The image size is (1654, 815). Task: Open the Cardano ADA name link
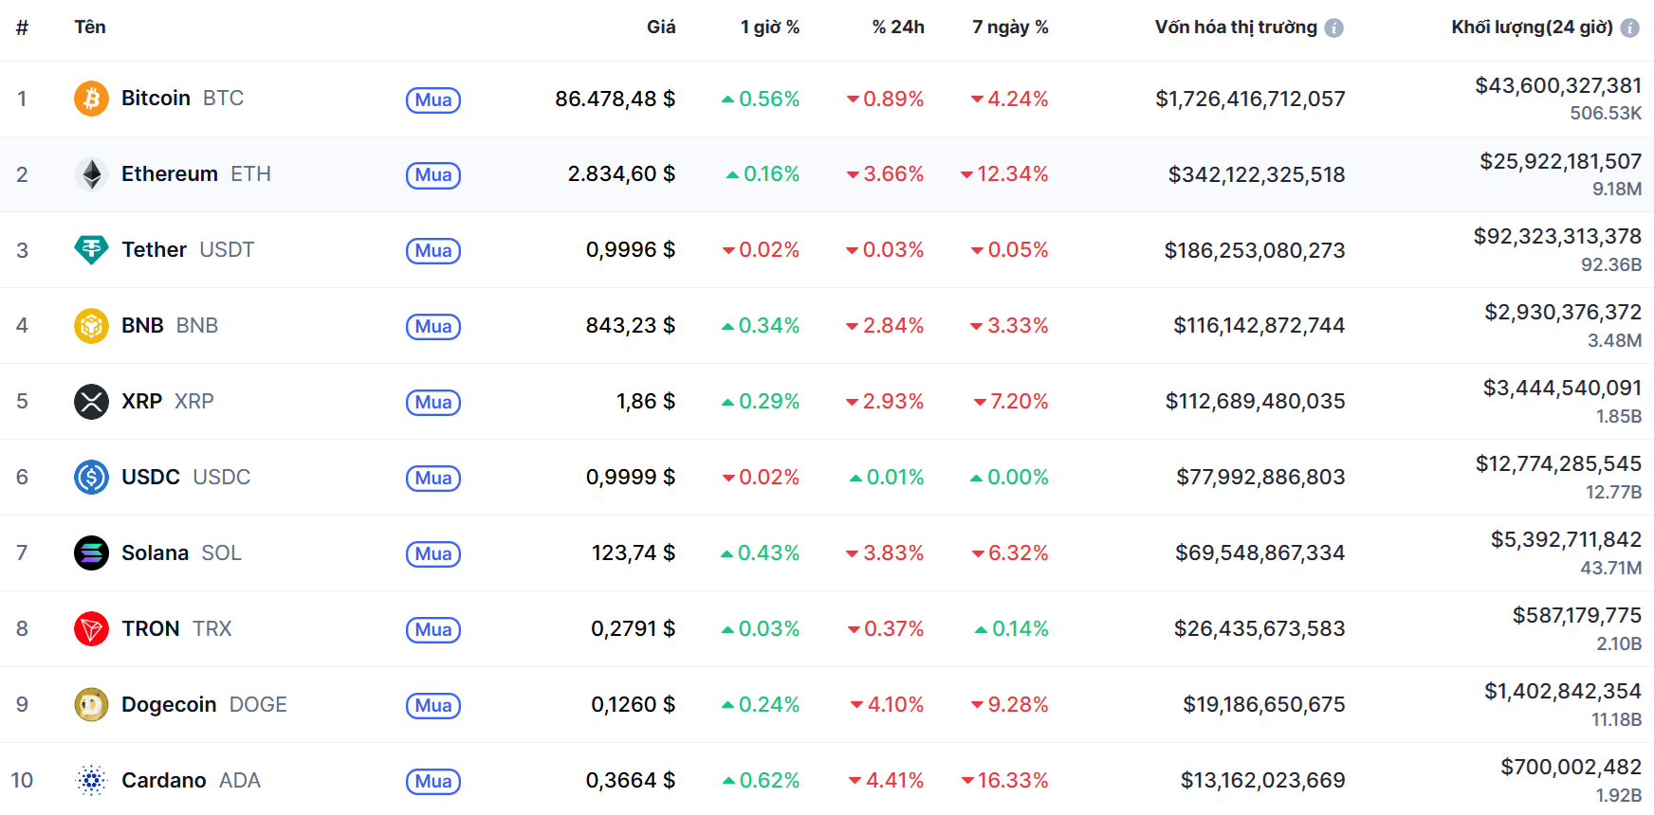coord(191,780)
